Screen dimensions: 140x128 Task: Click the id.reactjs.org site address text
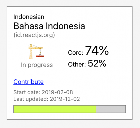(34, 35)
